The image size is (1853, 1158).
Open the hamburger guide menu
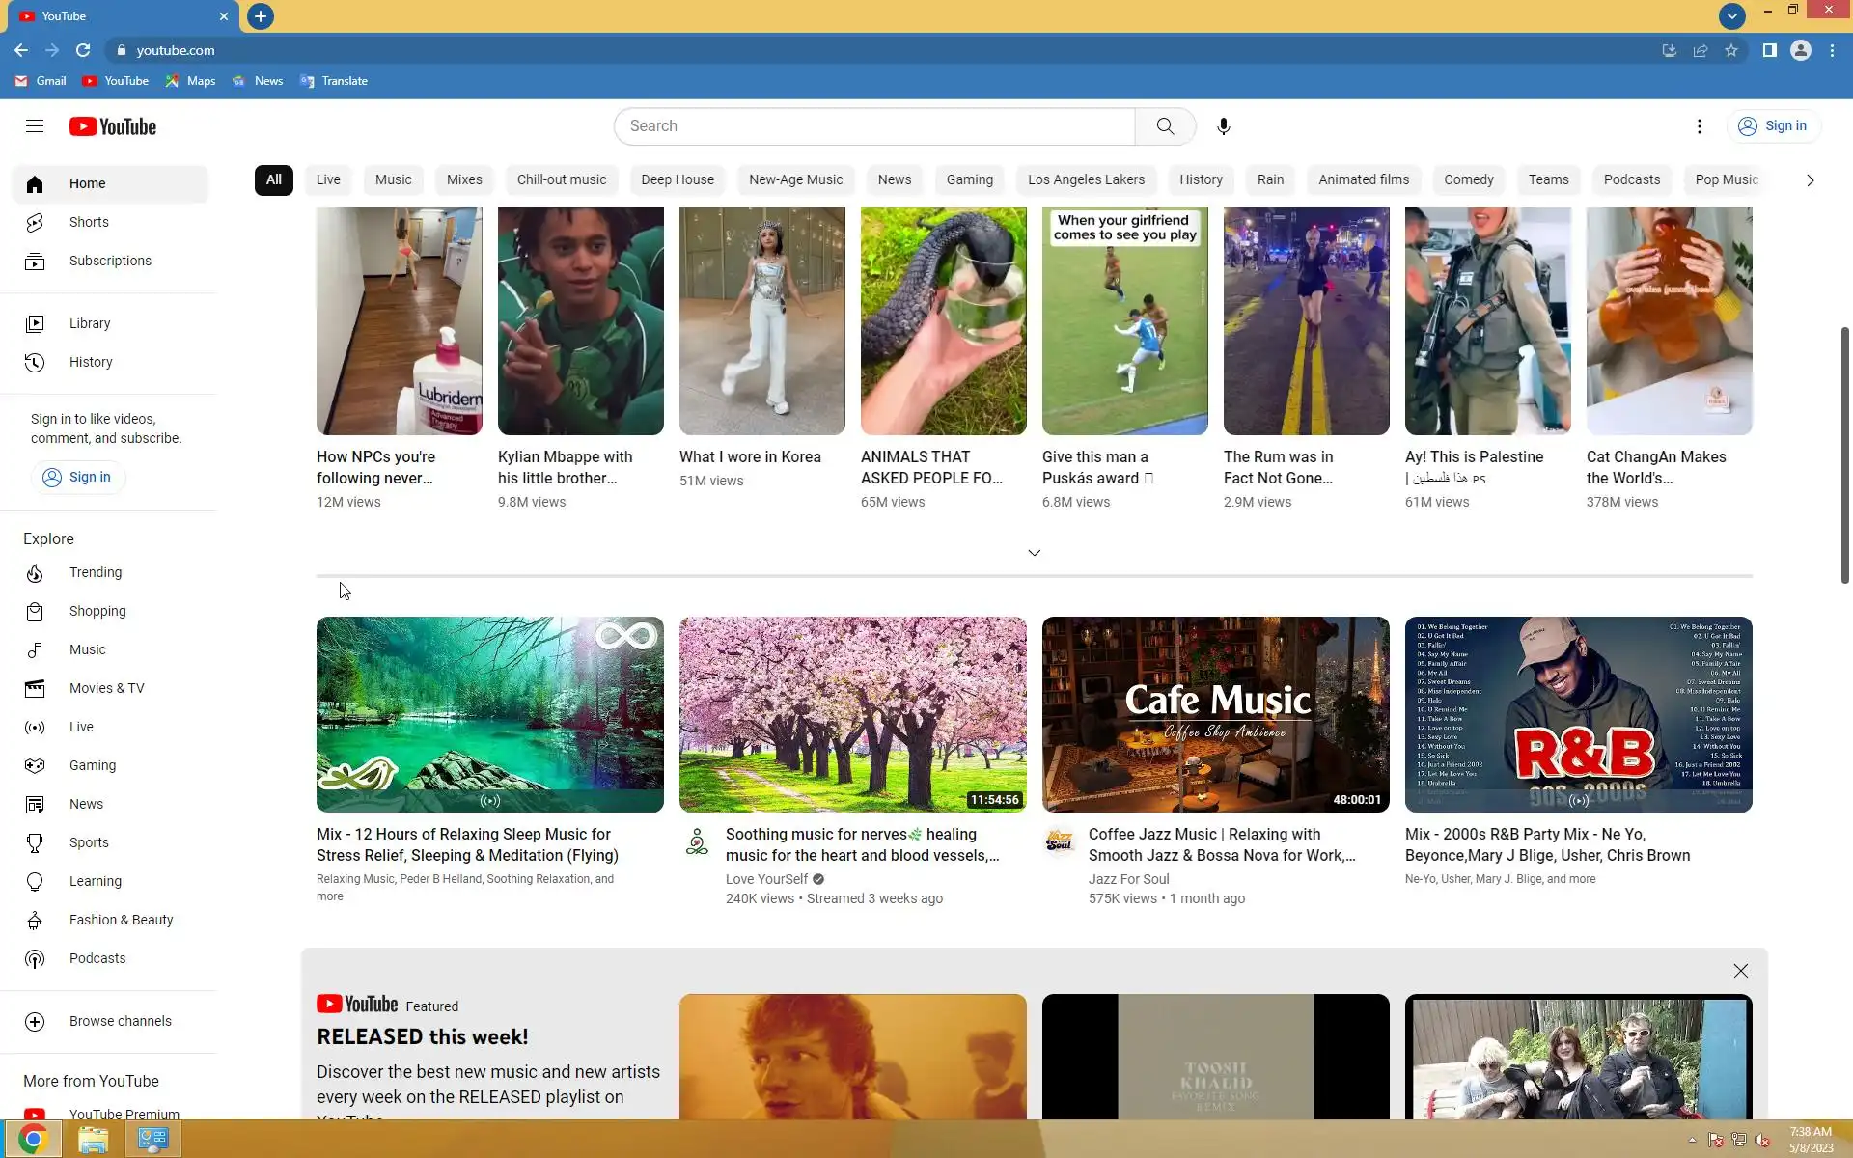pos(35,126)
